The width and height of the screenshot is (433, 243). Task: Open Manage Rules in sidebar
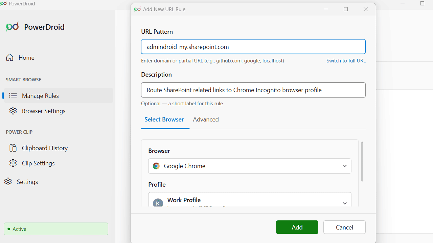(58, 96)
